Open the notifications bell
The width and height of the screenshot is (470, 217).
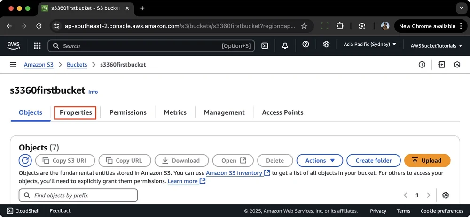click(285, 46)
